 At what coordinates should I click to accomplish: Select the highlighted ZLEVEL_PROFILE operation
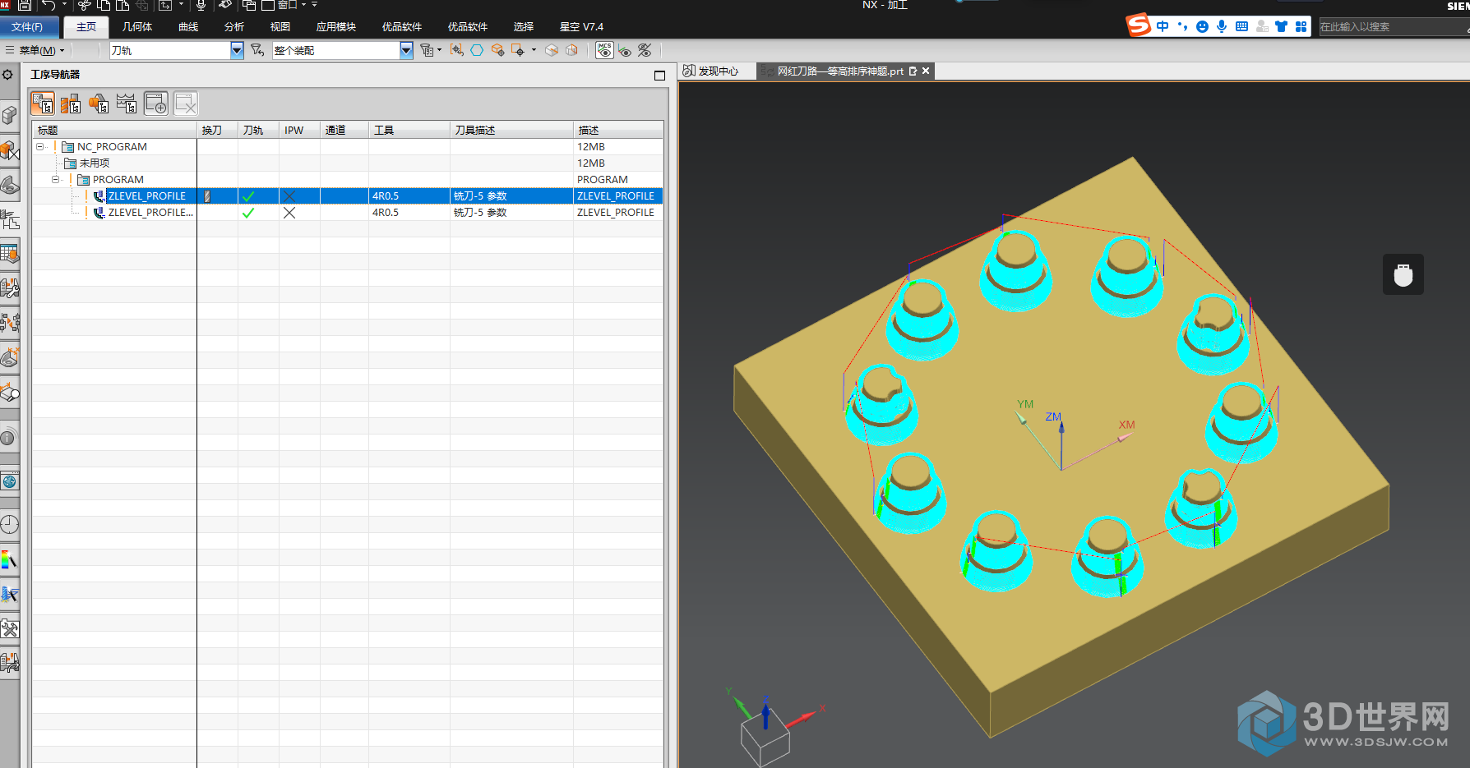click(x=147, y=196)
